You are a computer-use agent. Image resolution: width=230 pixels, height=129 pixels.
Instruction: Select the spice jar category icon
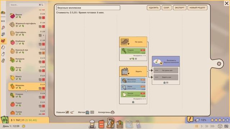[3, 61]
